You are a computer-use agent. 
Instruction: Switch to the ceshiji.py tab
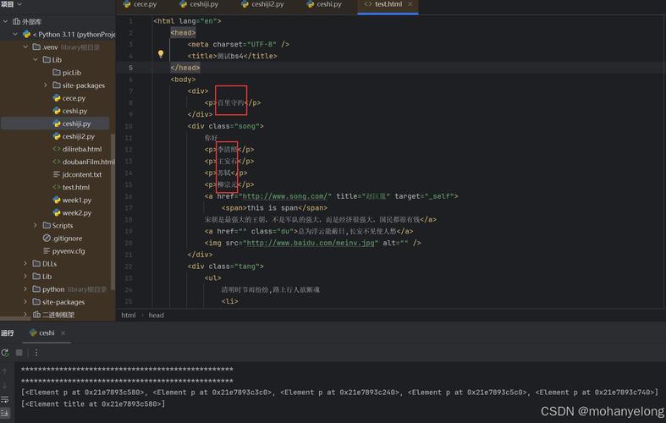click(199, 4)
